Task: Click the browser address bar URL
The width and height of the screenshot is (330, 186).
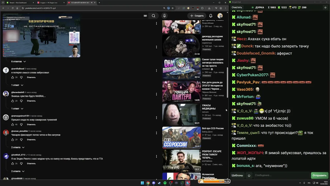Action: [x=40, y=8]
